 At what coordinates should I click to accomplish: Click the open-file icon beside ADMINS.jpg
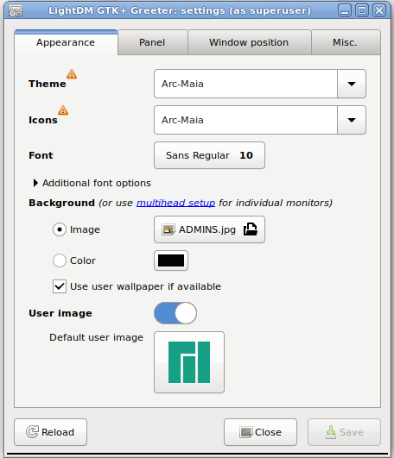[x=251, y=229]
